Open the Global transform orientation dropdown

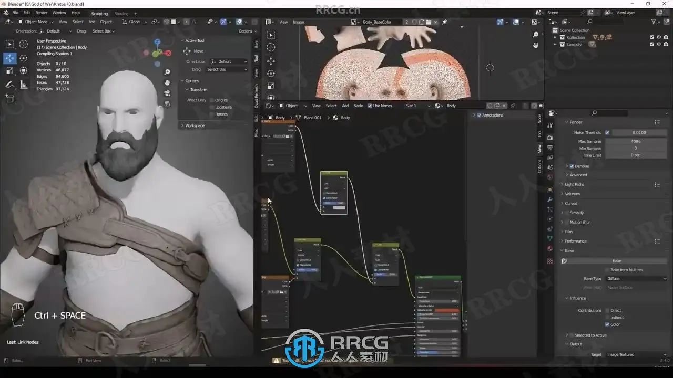[134, 22]
